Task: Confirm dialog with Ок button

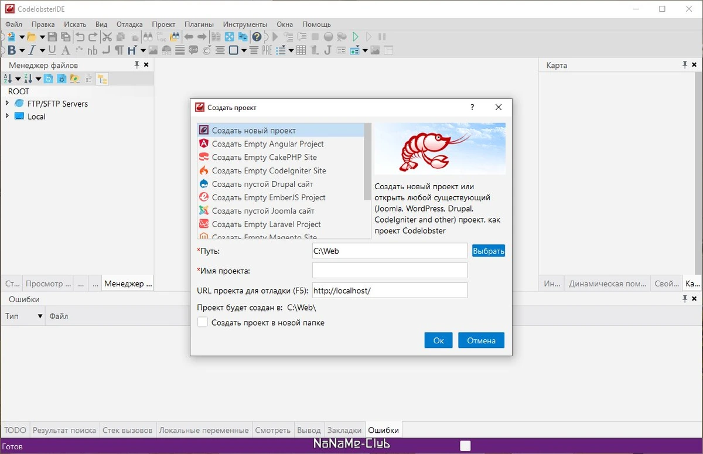Action: [x=439, y=340]
